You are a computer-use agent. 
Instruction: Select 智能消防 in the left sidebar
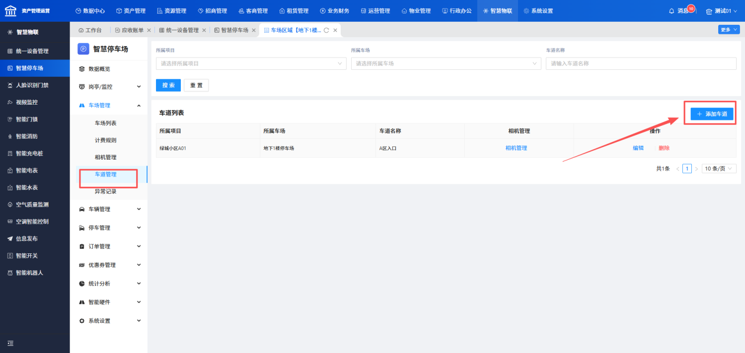pyautogui.click(x=35, y=136)
